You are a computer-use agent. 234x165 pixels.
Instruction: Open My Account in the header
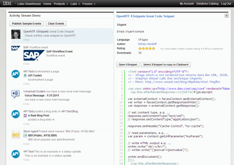(x=186, y=4)
